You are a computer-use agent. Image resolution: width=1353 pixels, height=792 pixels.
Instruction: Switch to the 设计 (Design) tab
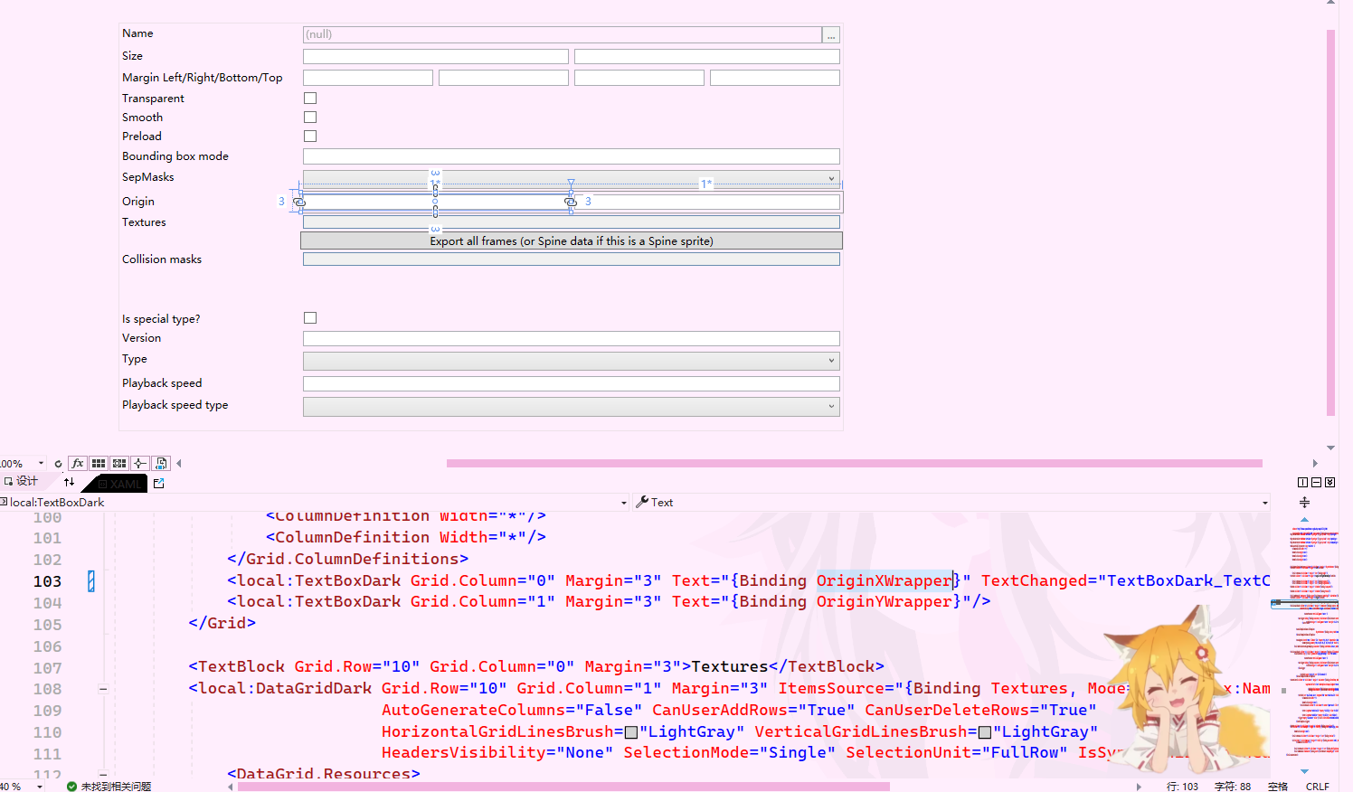(23, 482)
